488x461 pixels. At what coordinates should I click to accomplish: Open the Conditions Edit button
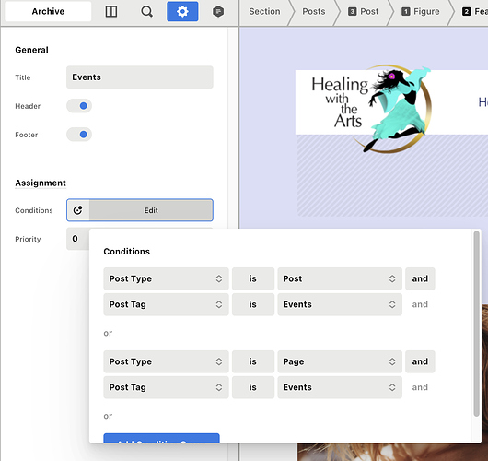click(x=151, y=210)
